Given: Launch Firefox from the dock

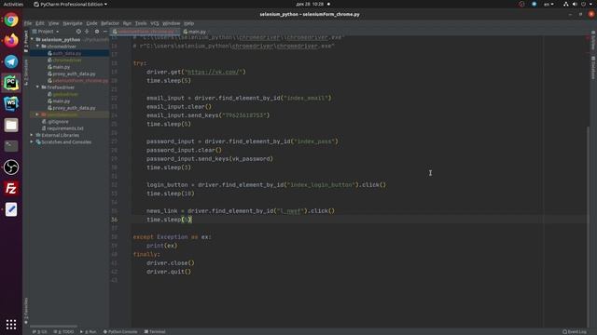Looking at the screenshot, I should 11,40.
